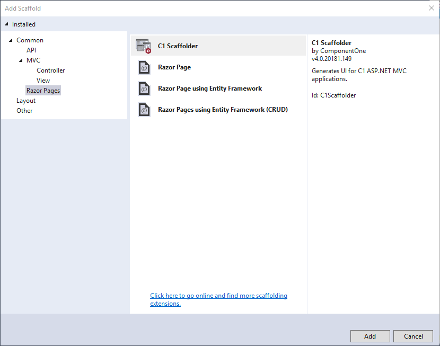Select the Other category

click(x=24, y=111)
